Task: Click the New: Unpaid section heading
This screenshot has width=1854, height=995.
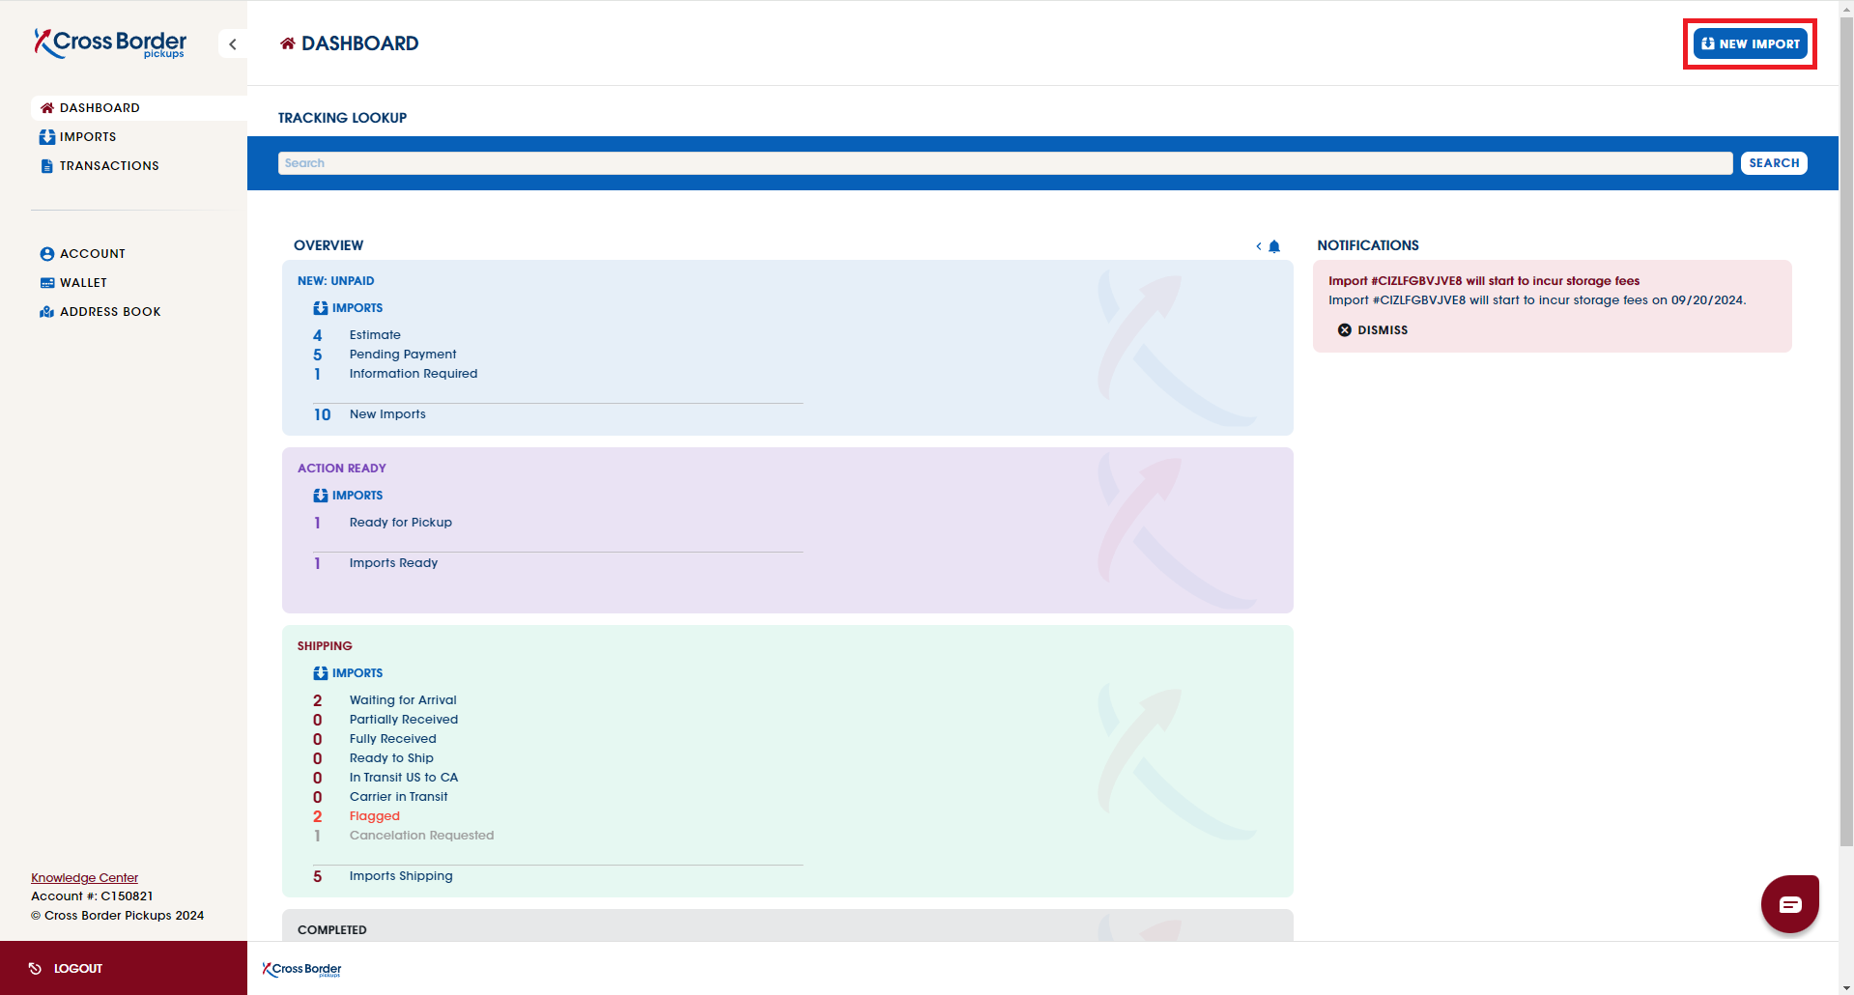Action: (x=335, y=281)
